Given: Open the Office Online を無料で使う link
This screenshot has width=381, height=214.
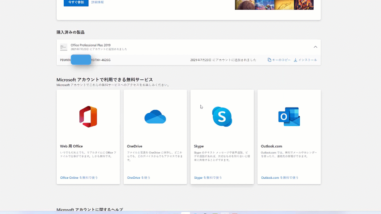Looking at the screenshot, I should tap(79, 177).
